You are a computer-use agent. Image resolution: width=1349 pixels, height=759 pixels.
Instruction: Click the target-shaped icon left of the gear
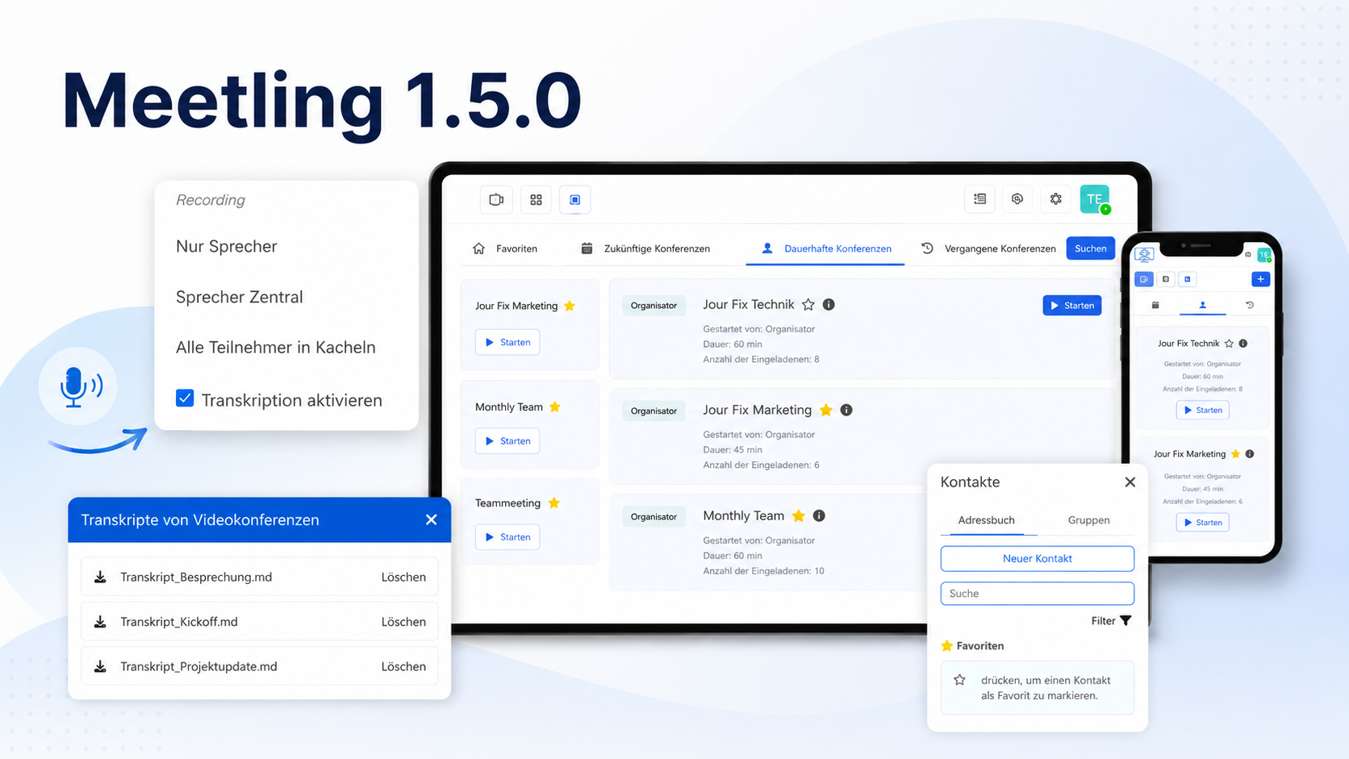pos(1017,198)
